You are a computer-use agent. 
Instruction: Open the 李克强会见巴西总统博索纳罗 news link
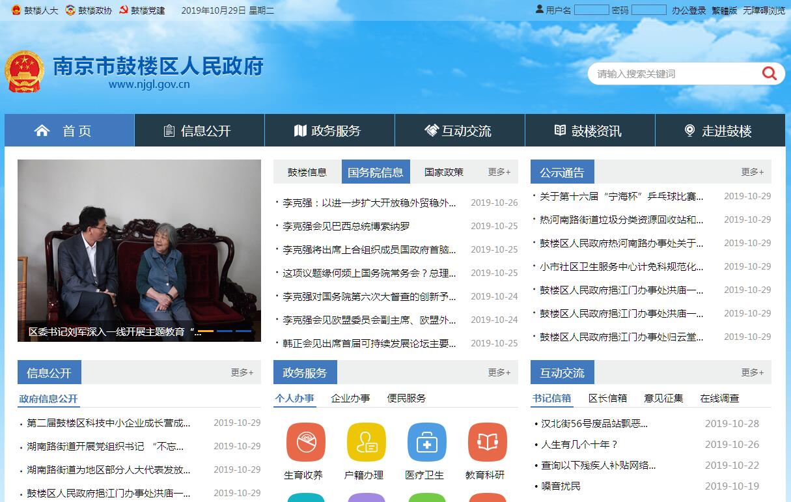[346, 226]
